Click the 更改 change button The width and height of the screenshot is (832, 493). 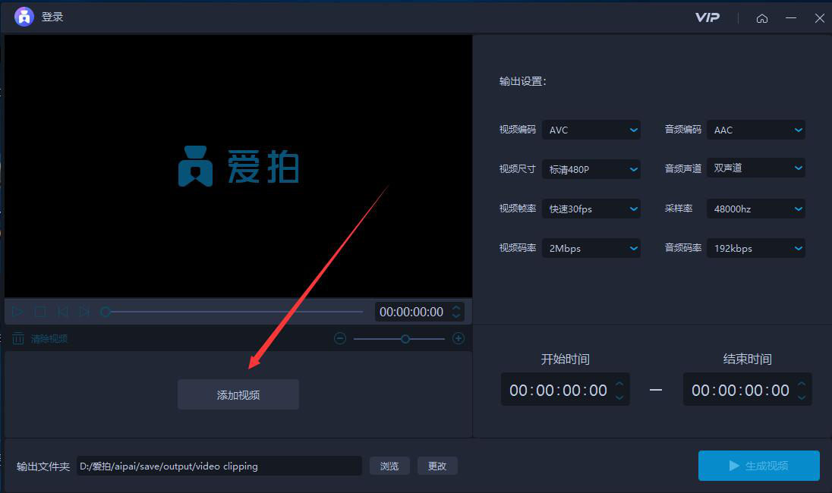[437, 466]
